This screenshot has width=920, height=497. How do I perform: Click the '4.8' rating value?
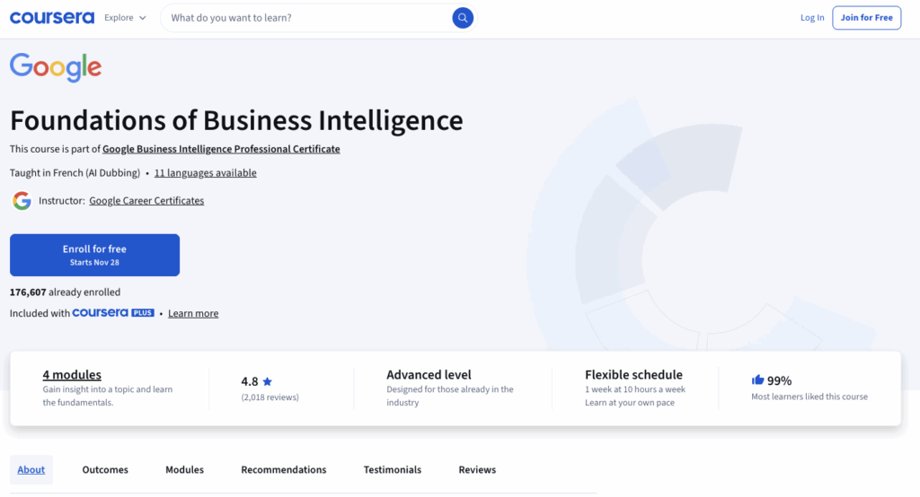[x=250, y=381]
